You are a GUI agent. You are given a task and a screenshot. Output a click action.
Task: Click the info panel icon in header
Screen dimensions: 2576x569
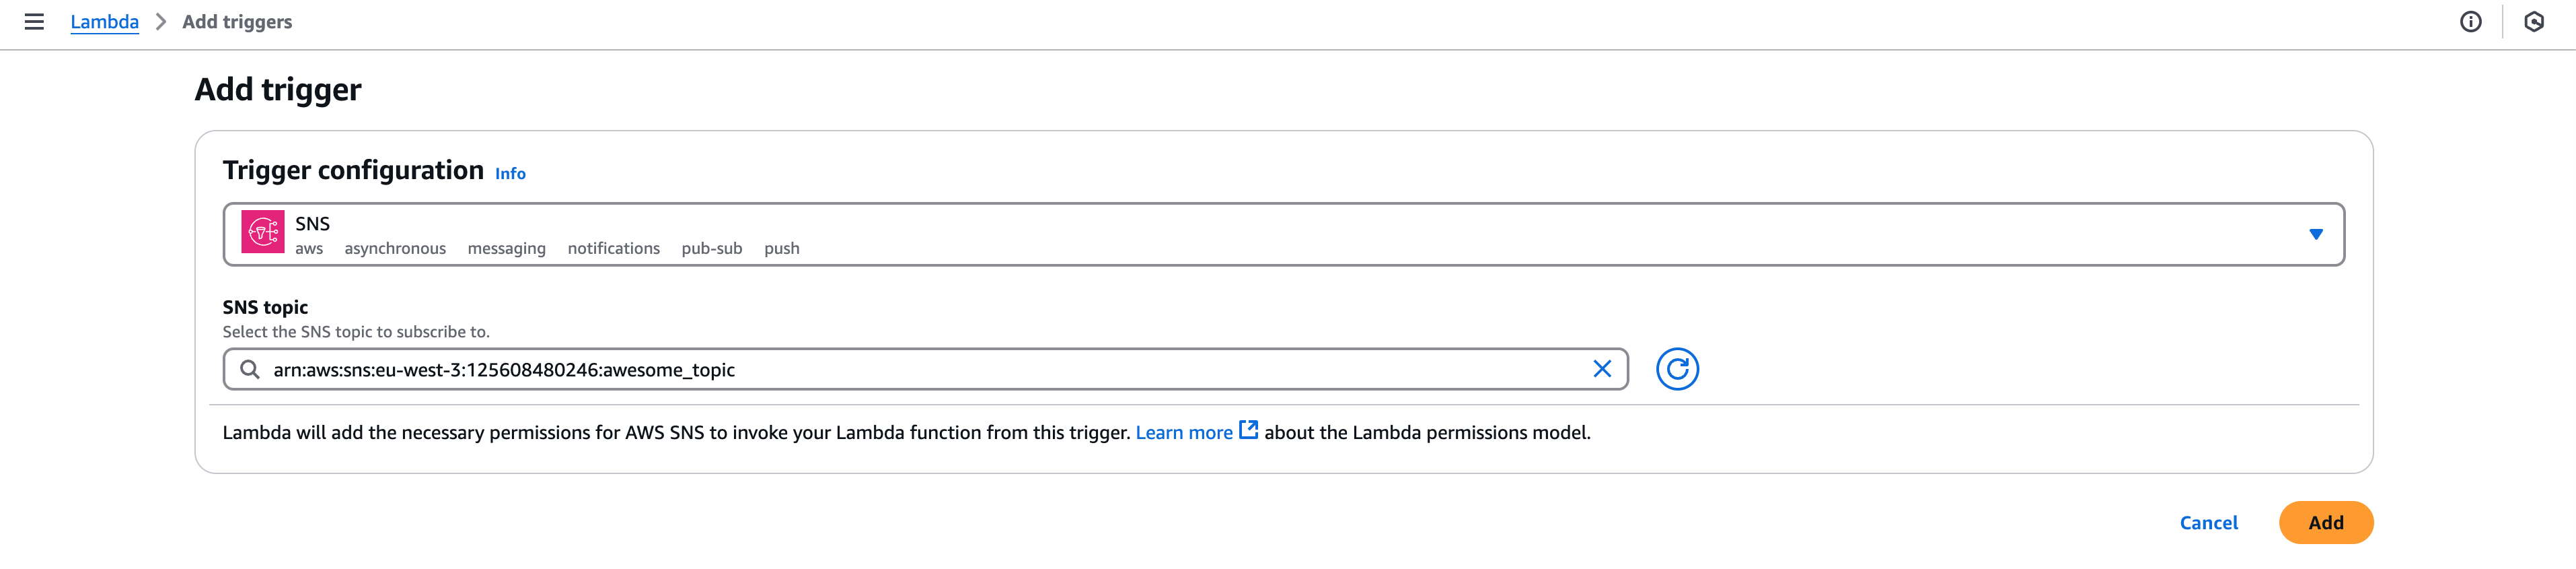[2470, 22]
